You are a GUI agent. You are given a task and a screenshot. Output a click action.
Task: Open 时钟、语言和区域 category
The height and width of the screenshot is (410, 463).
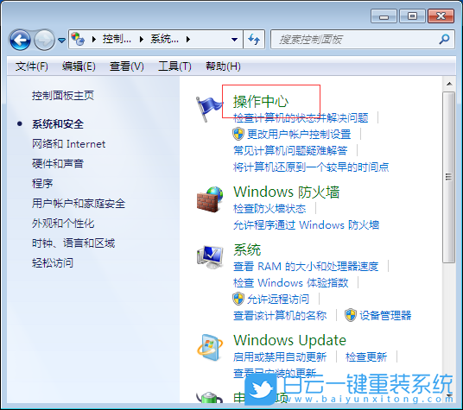73,243
